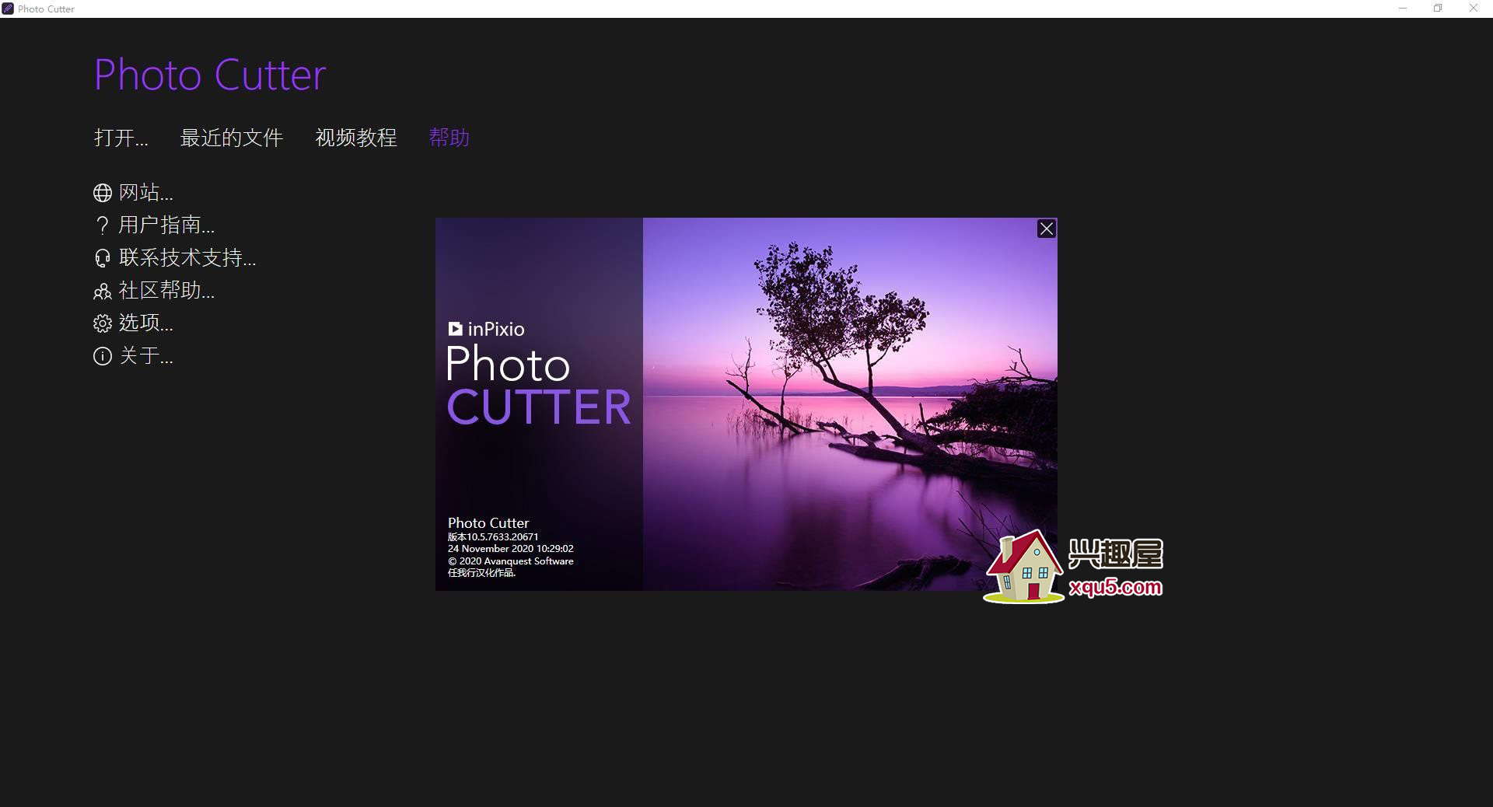Open 社区帮助... entry
The height and width of the screenshot is (807, 1493).
point(166,290)
